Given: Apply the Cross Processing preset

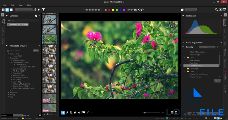Looking at the screenshot, I should (201, 66).
